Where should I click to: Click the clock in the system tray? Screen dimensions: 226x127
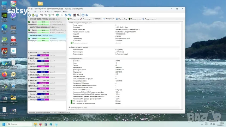click(220, 124)
